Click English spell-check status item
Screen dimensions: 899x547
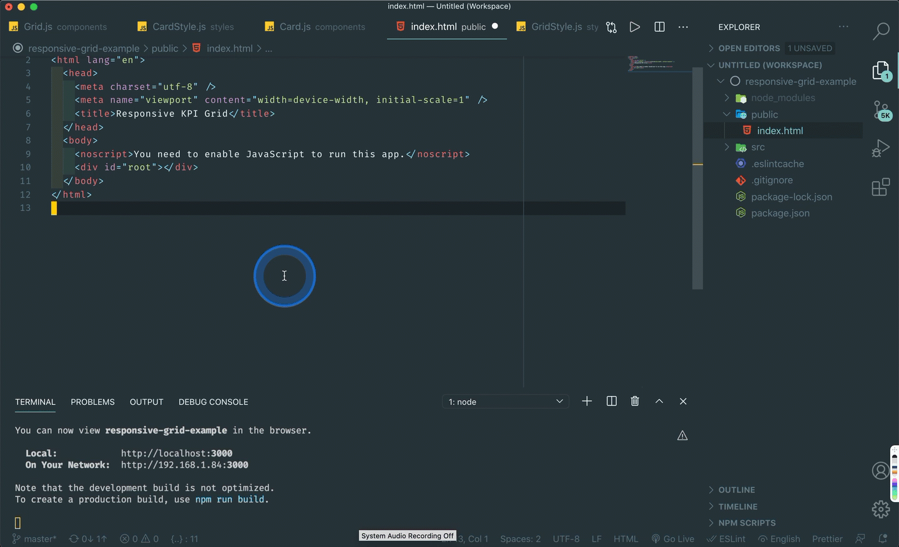[x=779, y=538]
